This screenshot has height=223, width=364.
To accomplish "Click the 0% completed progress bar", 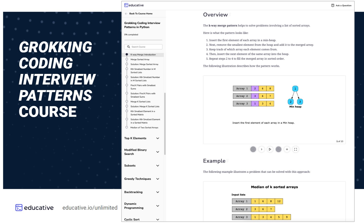I will coord(143,40).
